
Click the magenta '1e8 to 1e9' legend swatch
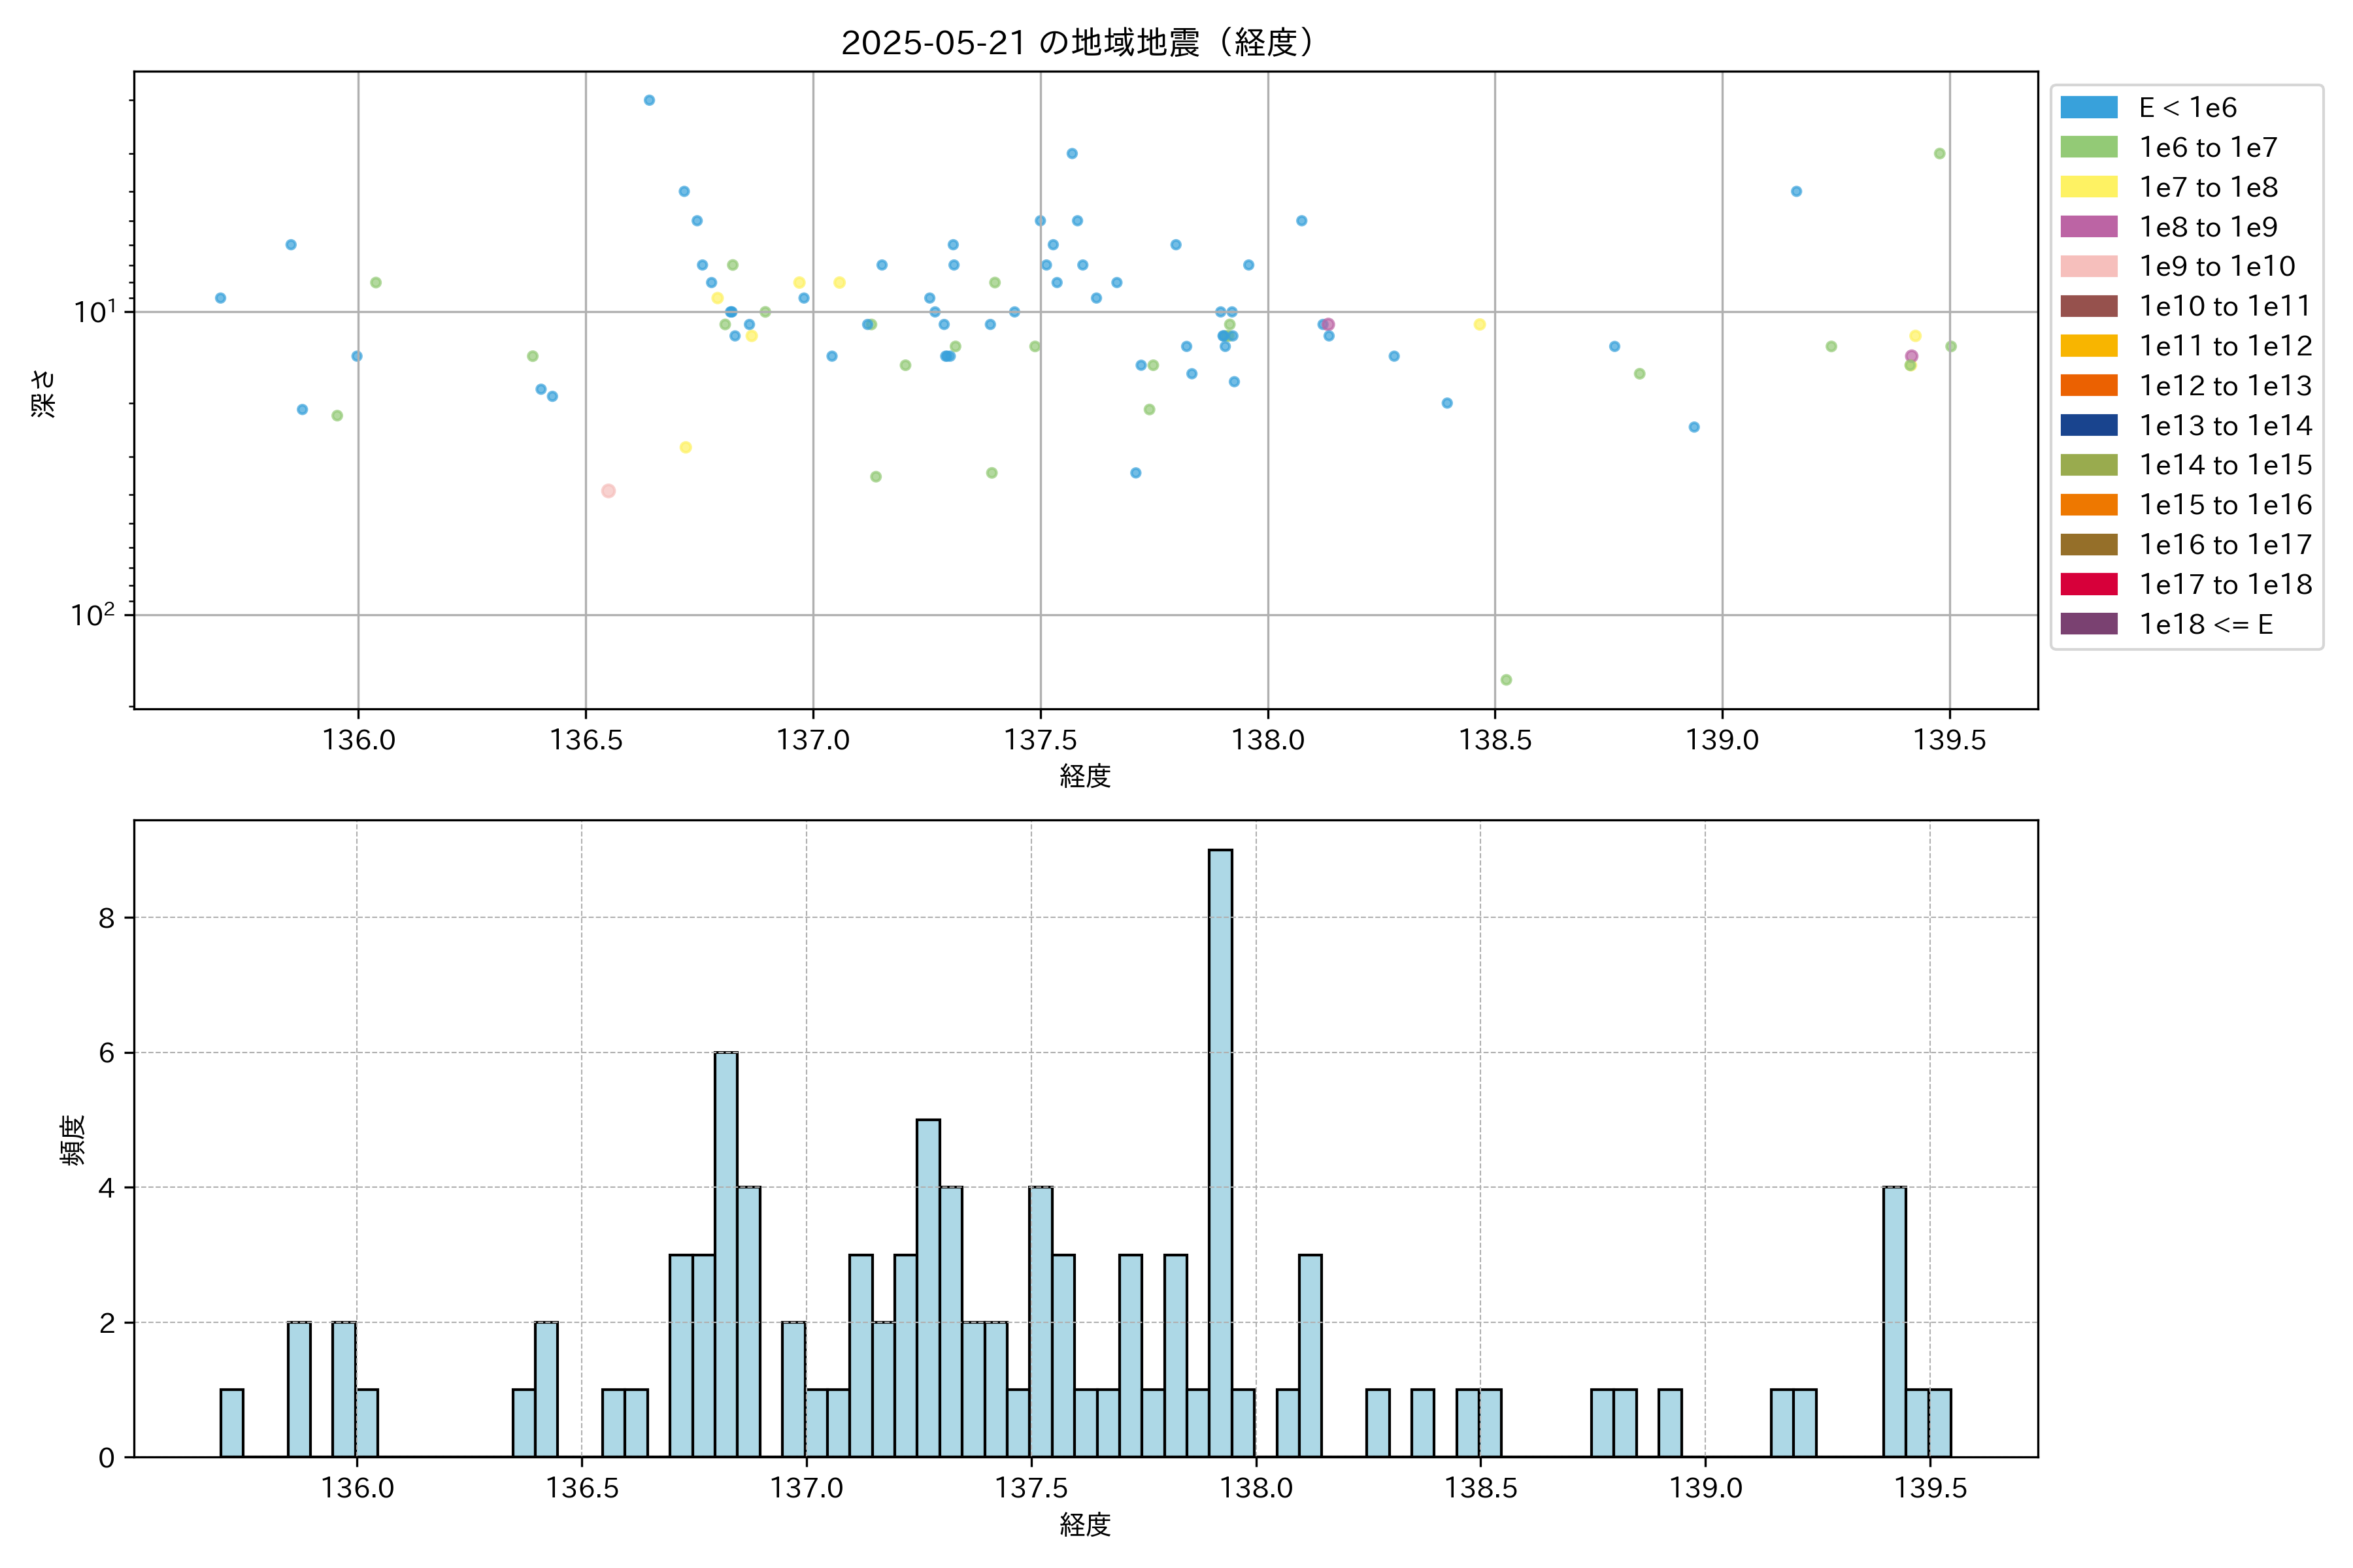click(2088, 227)
